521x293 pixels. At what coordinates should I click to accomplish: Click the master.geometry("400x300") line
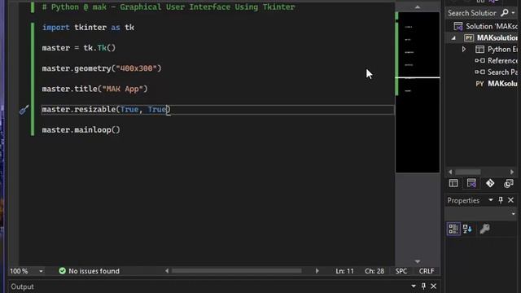[102, 68]
